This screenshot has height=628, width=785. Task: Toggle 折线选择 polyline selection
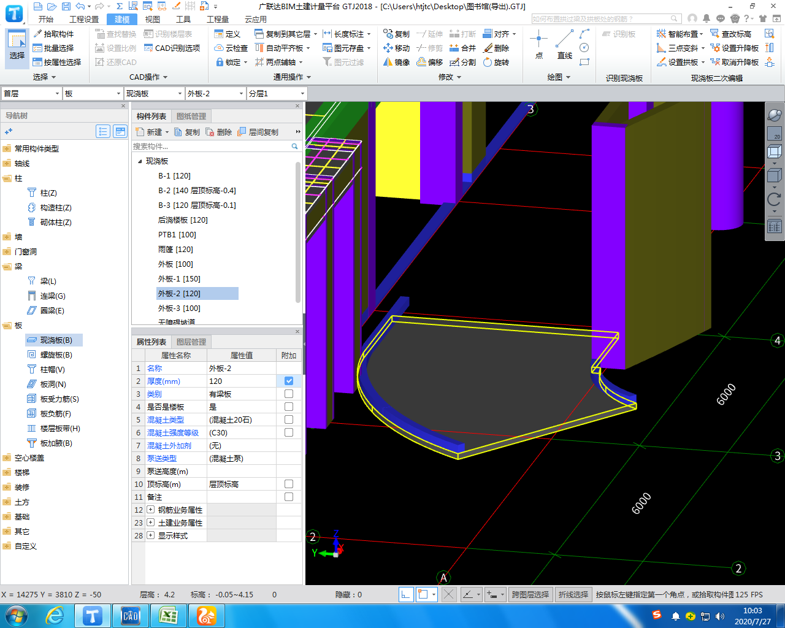pyautogui.click(x=573, y=594)
